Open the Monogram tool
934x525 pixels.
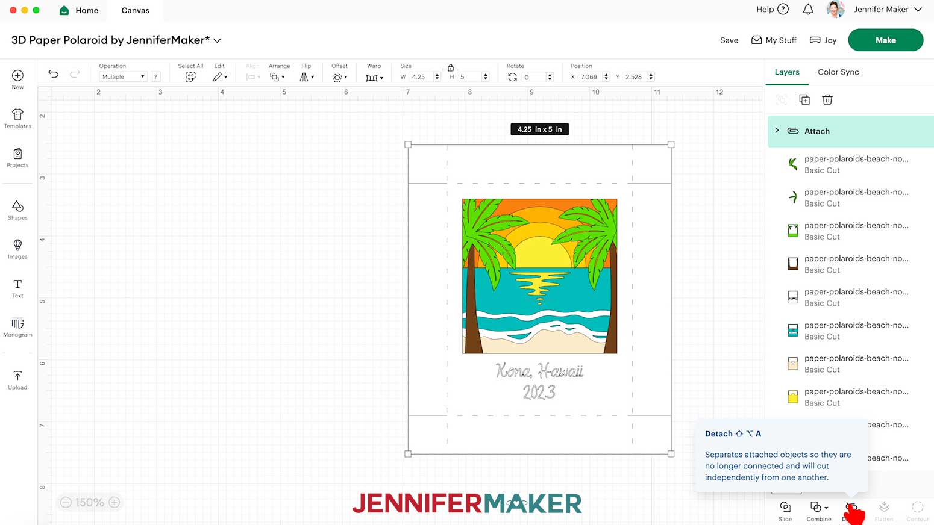coord(17,328)
